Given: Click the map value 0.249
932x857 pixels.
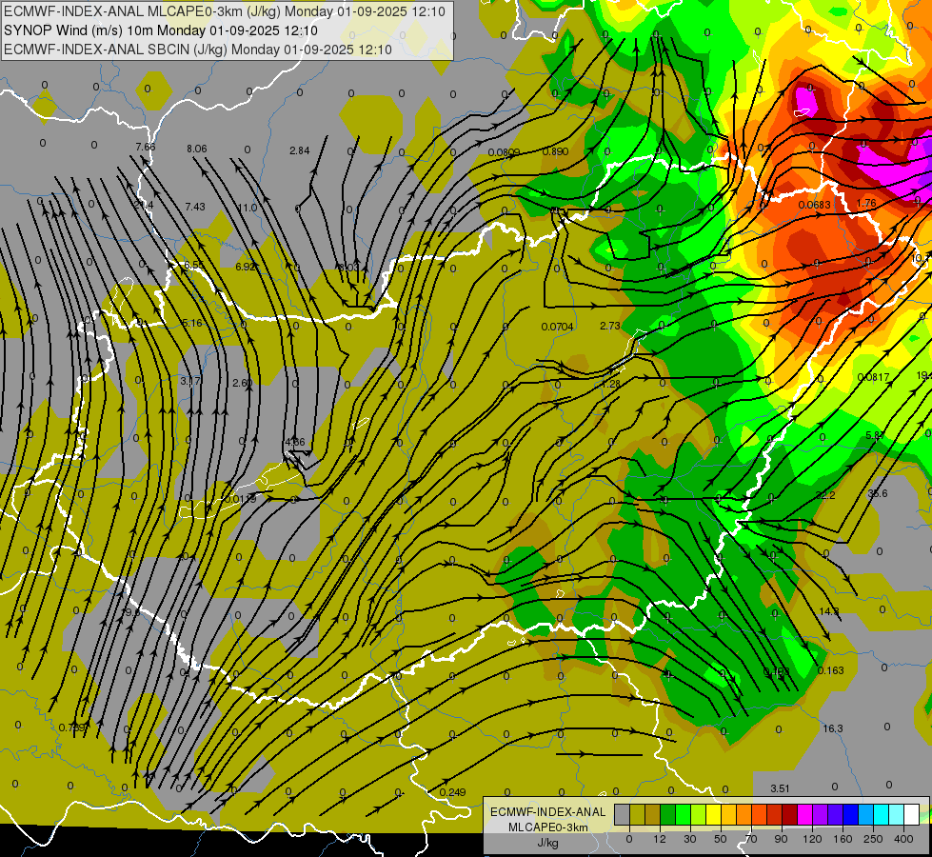Looking at the screenshot, I should pyautogui.click(x=452, y=792).
